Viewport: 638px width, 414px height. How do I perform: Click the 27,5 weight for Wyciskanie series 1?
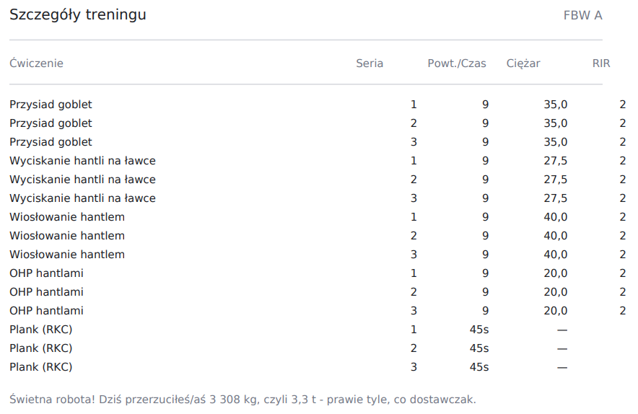click(555, 161)
